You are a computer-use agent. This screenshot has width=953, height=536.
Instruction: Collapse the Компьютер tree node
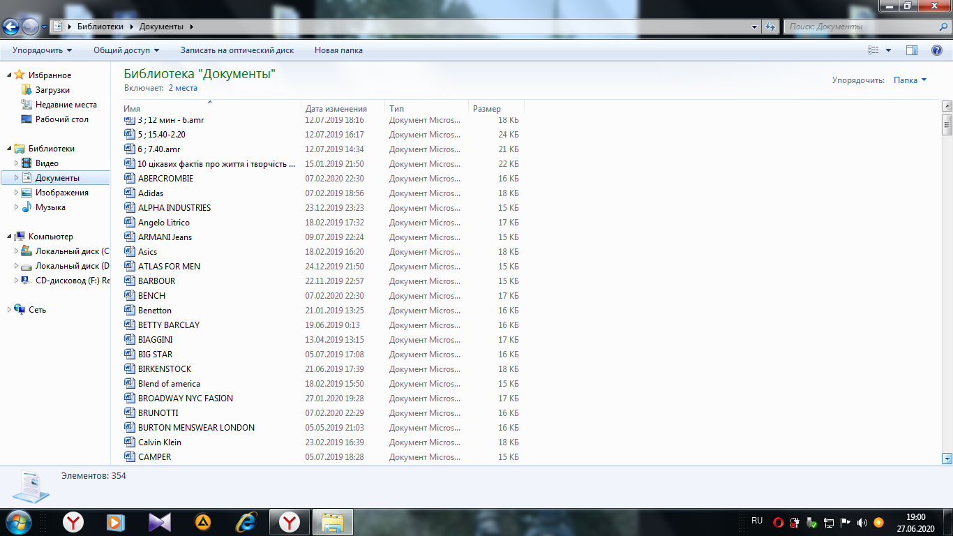9,237
